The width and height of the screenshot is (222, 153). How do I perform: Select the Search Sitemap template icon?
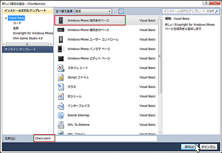click(61, 115)
